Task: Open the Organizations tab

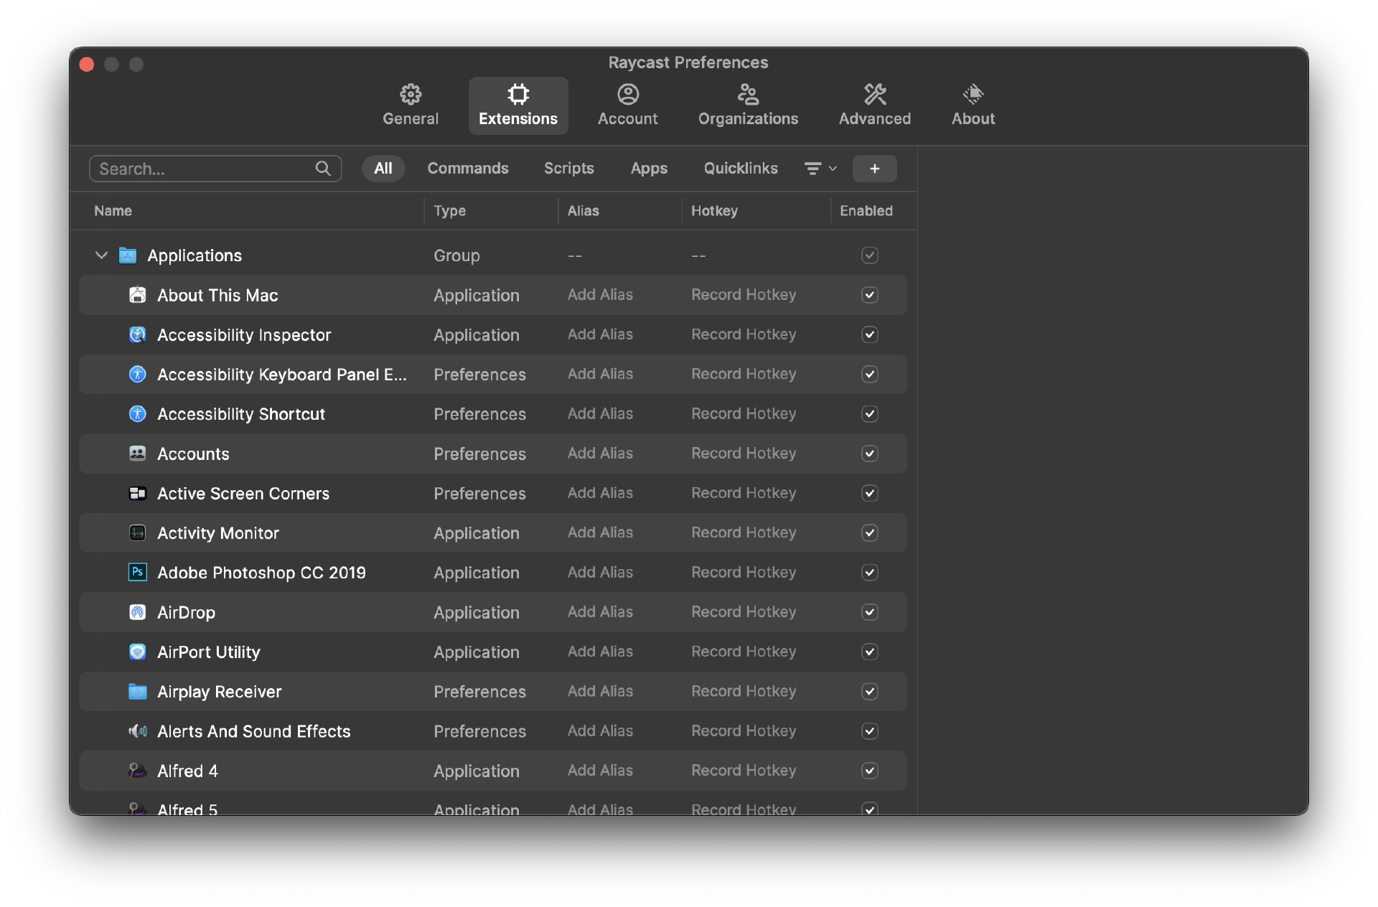Action: pos(748,105)
